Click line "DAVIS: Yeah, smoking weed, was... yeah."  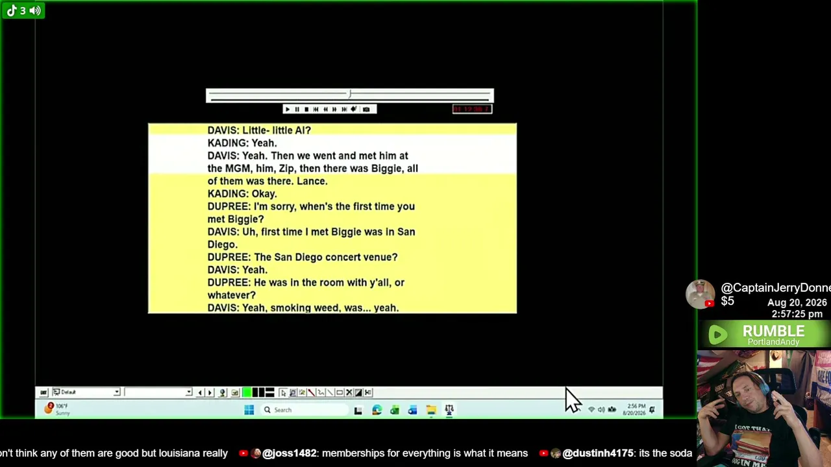pos(303,308)
